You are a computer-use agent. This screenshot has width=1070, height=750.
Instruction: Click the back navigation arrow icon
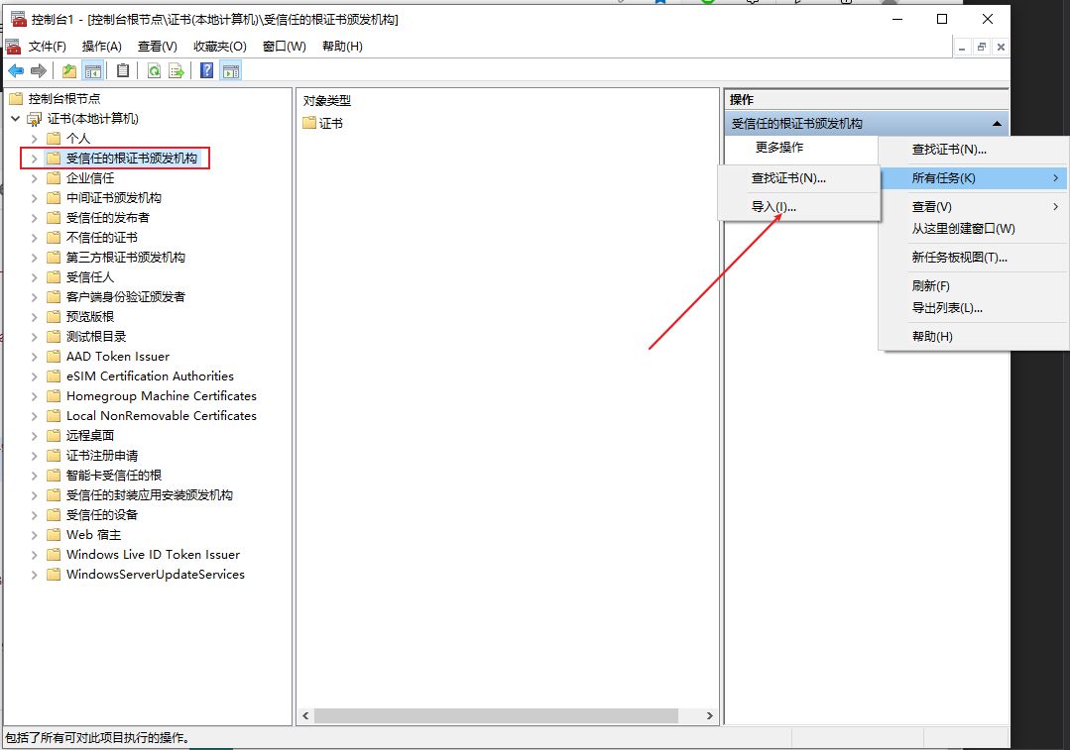point(16,70)
